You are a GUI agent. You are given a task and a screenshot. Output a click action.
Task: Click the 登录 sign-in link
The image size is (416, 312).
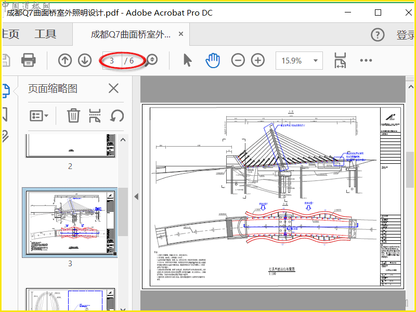[x=406, y=35]
